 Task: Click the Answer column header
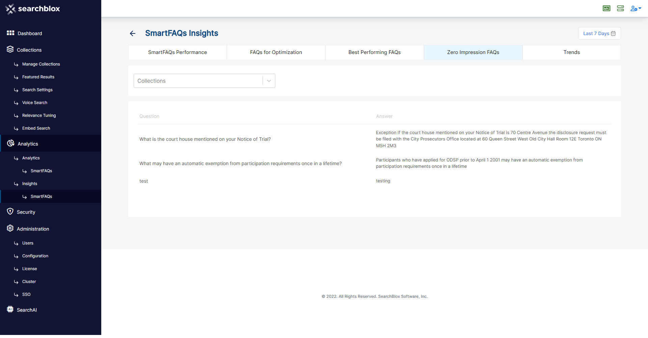pos(384,116)
